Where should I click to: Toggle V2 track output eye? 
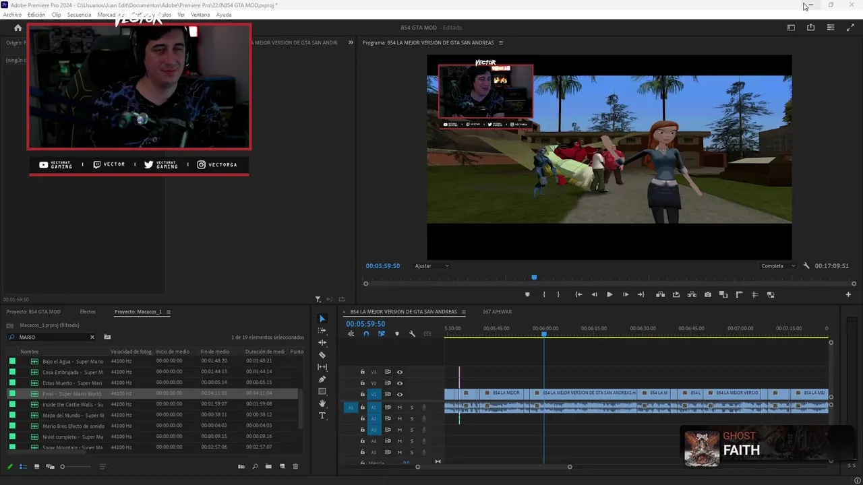point(399,383)
